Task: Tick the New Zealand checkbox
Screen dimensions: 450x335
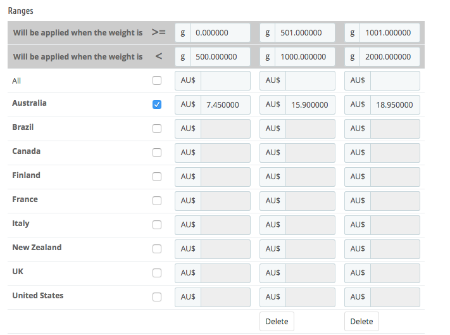Action: pos(157,249)
